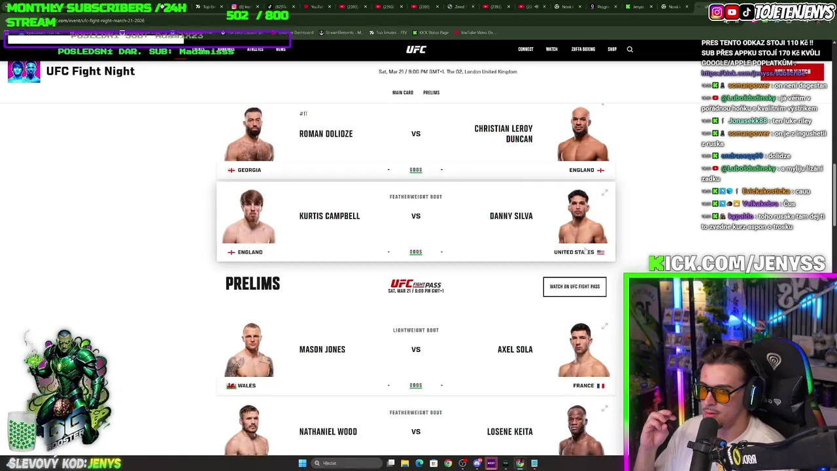Open Microsoft Store from the taskbar
This screenshot has width=837, height=471.
coord(434,463)
